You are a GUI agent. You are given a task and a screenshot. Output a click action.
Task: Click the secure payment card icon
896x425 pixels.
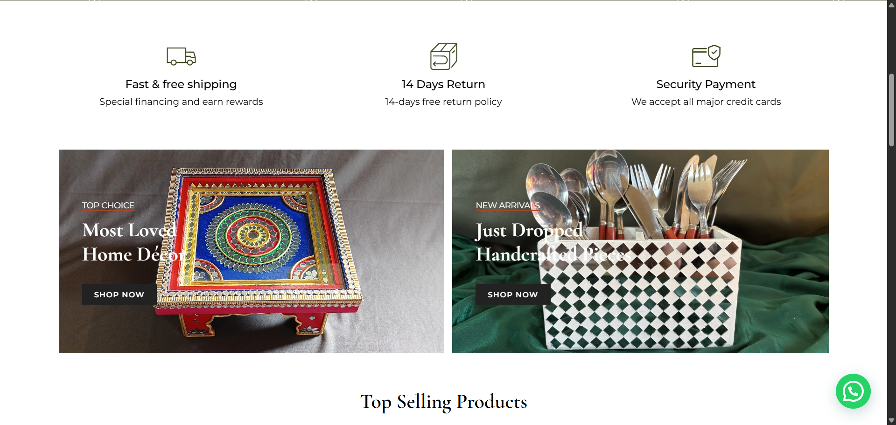tap(706, 56)
